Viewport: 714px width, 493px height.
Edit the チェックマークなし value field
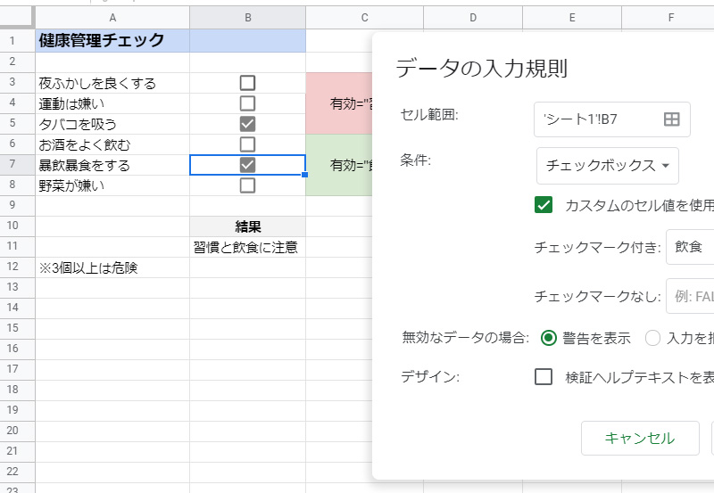coord(690,296)
